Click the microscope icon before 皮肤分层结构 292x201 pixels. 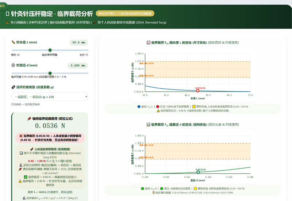[x=21, y=165]
